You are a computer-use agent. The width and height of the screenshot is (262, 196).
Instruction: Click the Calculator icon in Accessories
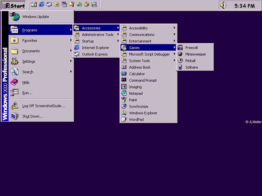(x=124, y=74)
